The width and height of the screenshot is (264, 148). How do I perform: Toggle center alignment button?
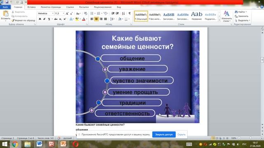tap(96, 19)
